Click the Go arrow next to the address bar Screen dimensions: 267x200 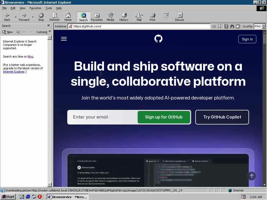pos(214,26)
